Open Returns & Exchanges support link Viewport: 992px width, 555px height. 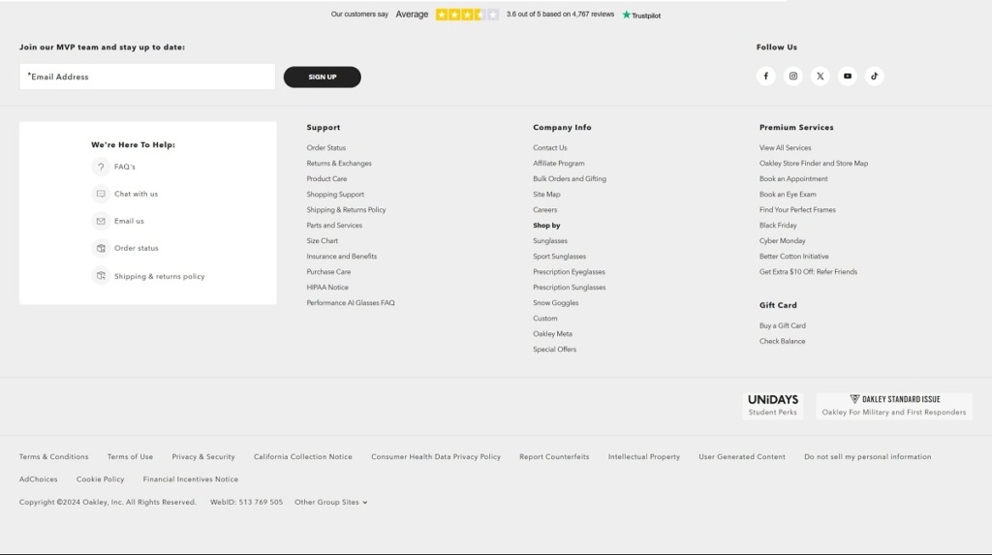(339, 164)
